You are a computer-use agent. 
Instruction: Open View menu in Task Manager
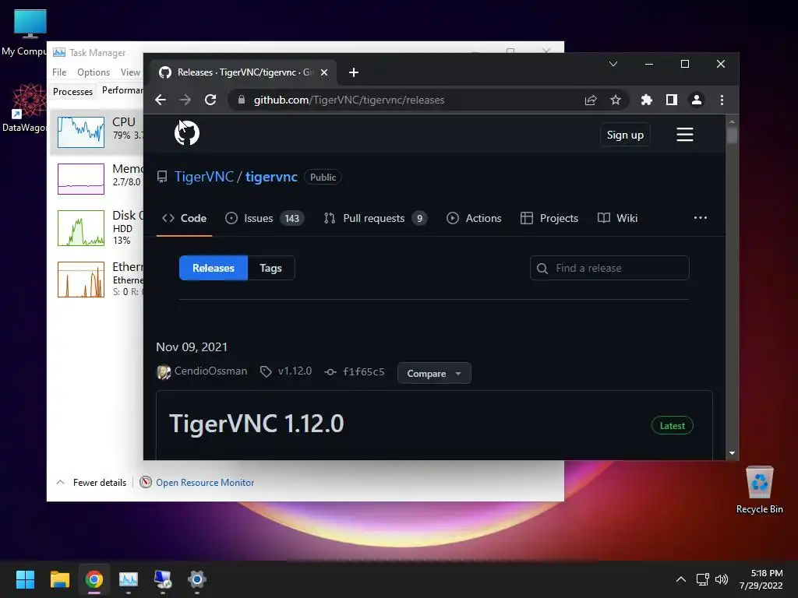pyautogui.click(x=130, y=72)
